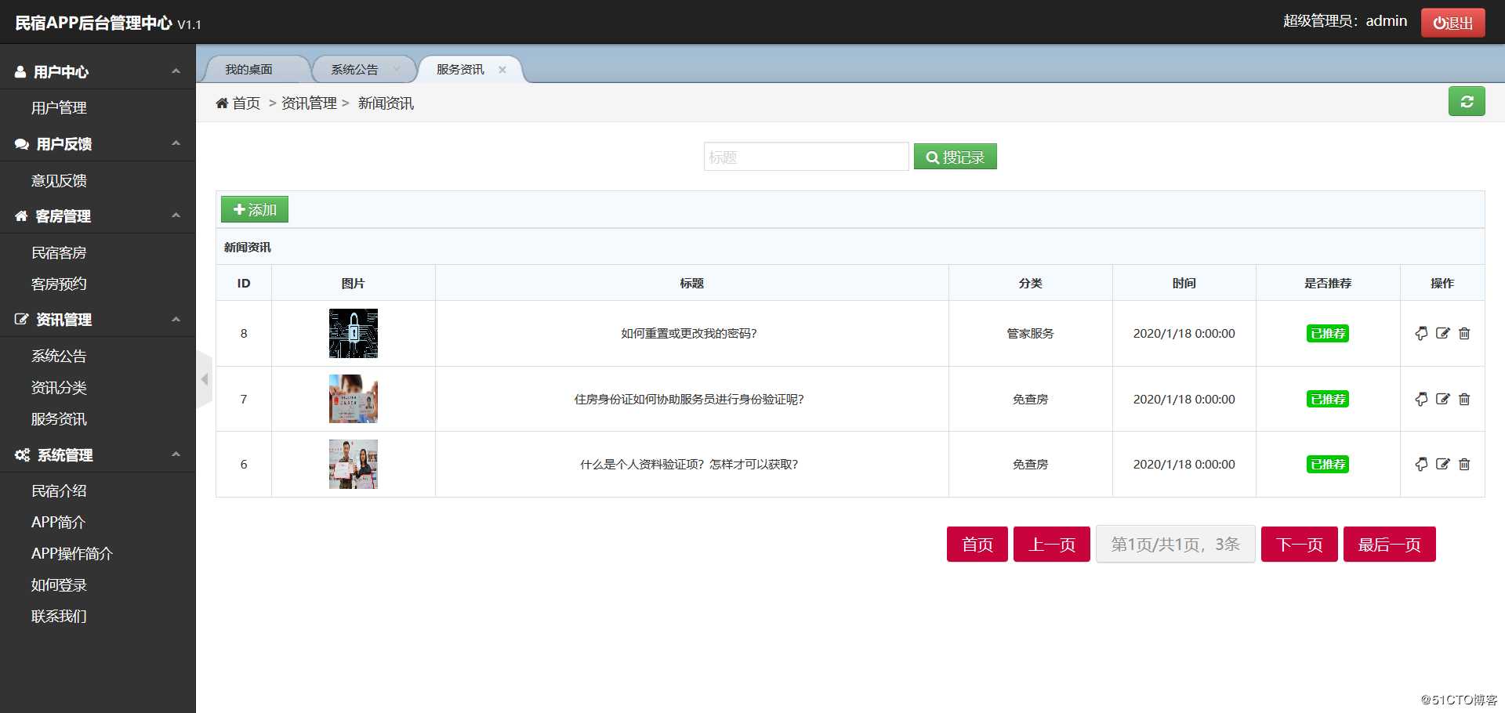This screenshot has height=713, width=1505.
Task: Open APP操作简介 in the sidebar
Action: point(72,554)
